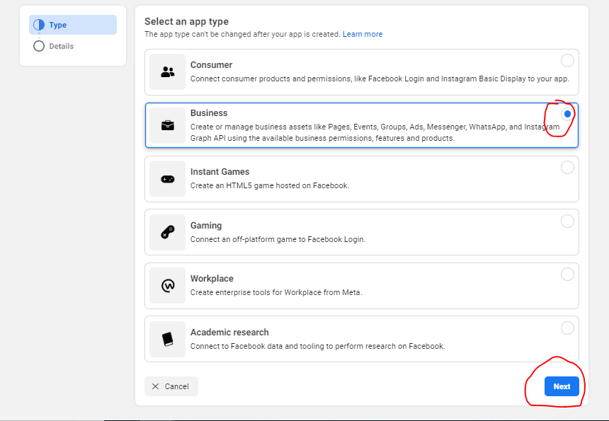Viewport: 609px width, 421px height.
Task: Select the Consumer radio button
Action: click(567, 61)
